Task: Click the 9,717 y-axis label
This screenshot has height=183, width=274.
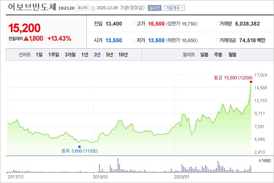Action: click(260, 113)
